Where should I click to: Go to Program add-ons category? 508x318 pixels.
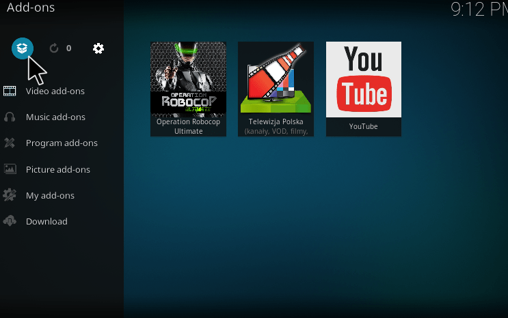coord(62,143)
